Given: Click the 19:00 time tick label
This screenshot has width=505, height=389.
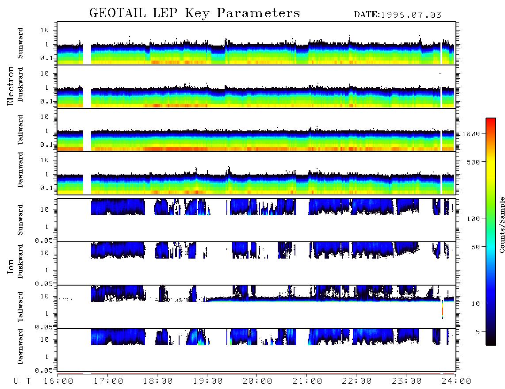Looking at the screenshot, I should pos(208,381).
